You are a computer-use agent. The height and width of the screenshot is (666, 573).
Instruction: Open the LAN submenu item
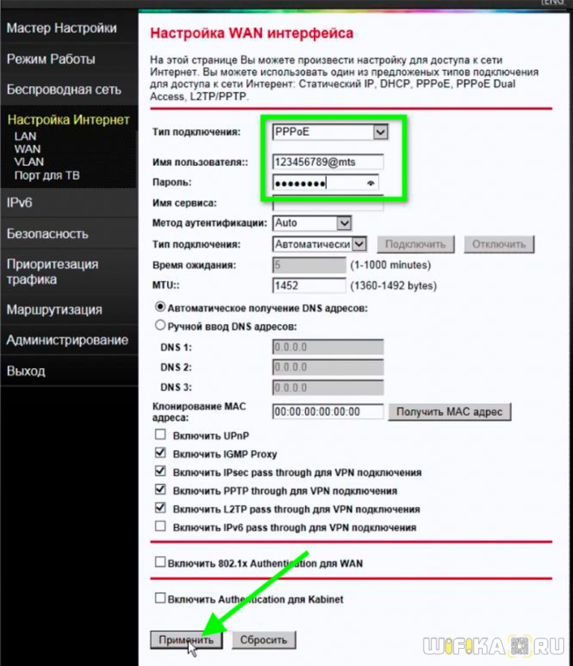[25, 137]
